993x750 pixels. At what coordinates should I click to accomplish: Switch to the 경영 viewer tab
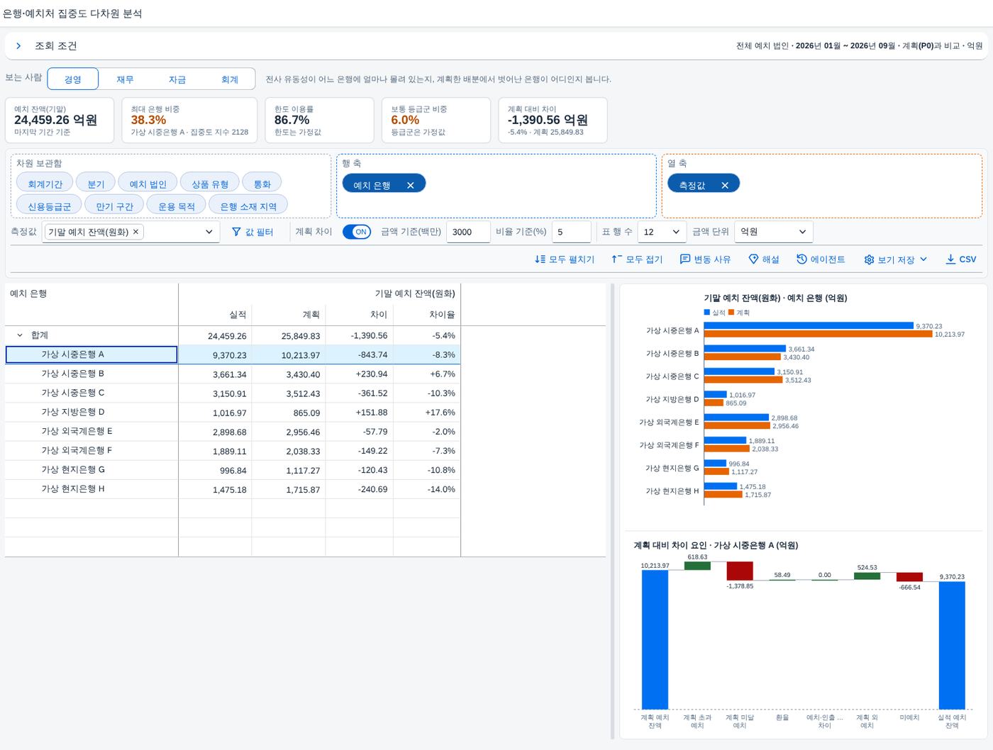73,79
